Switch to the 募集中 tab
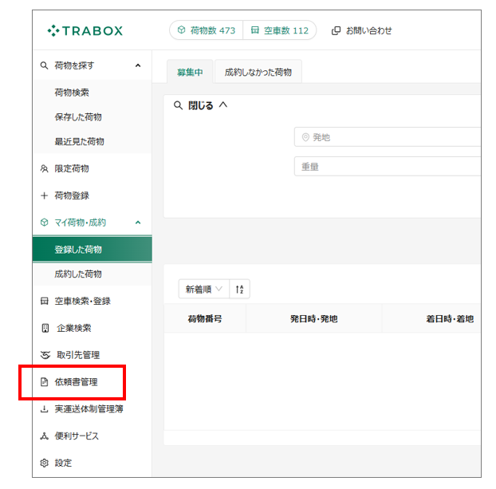This screenshot has width=496, height=489. click(190, 72)
